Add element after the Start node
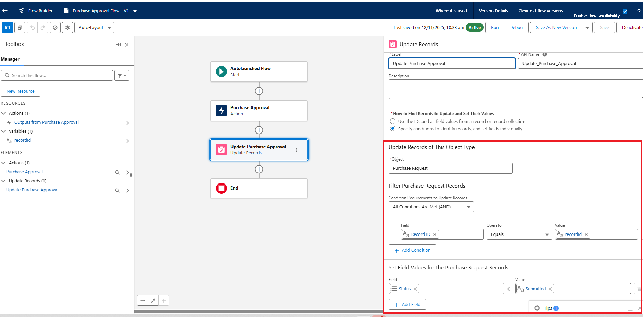 [x=259, y=91]
